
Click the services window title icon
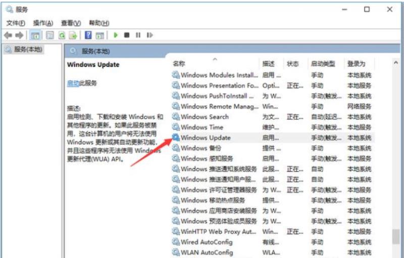10,10
